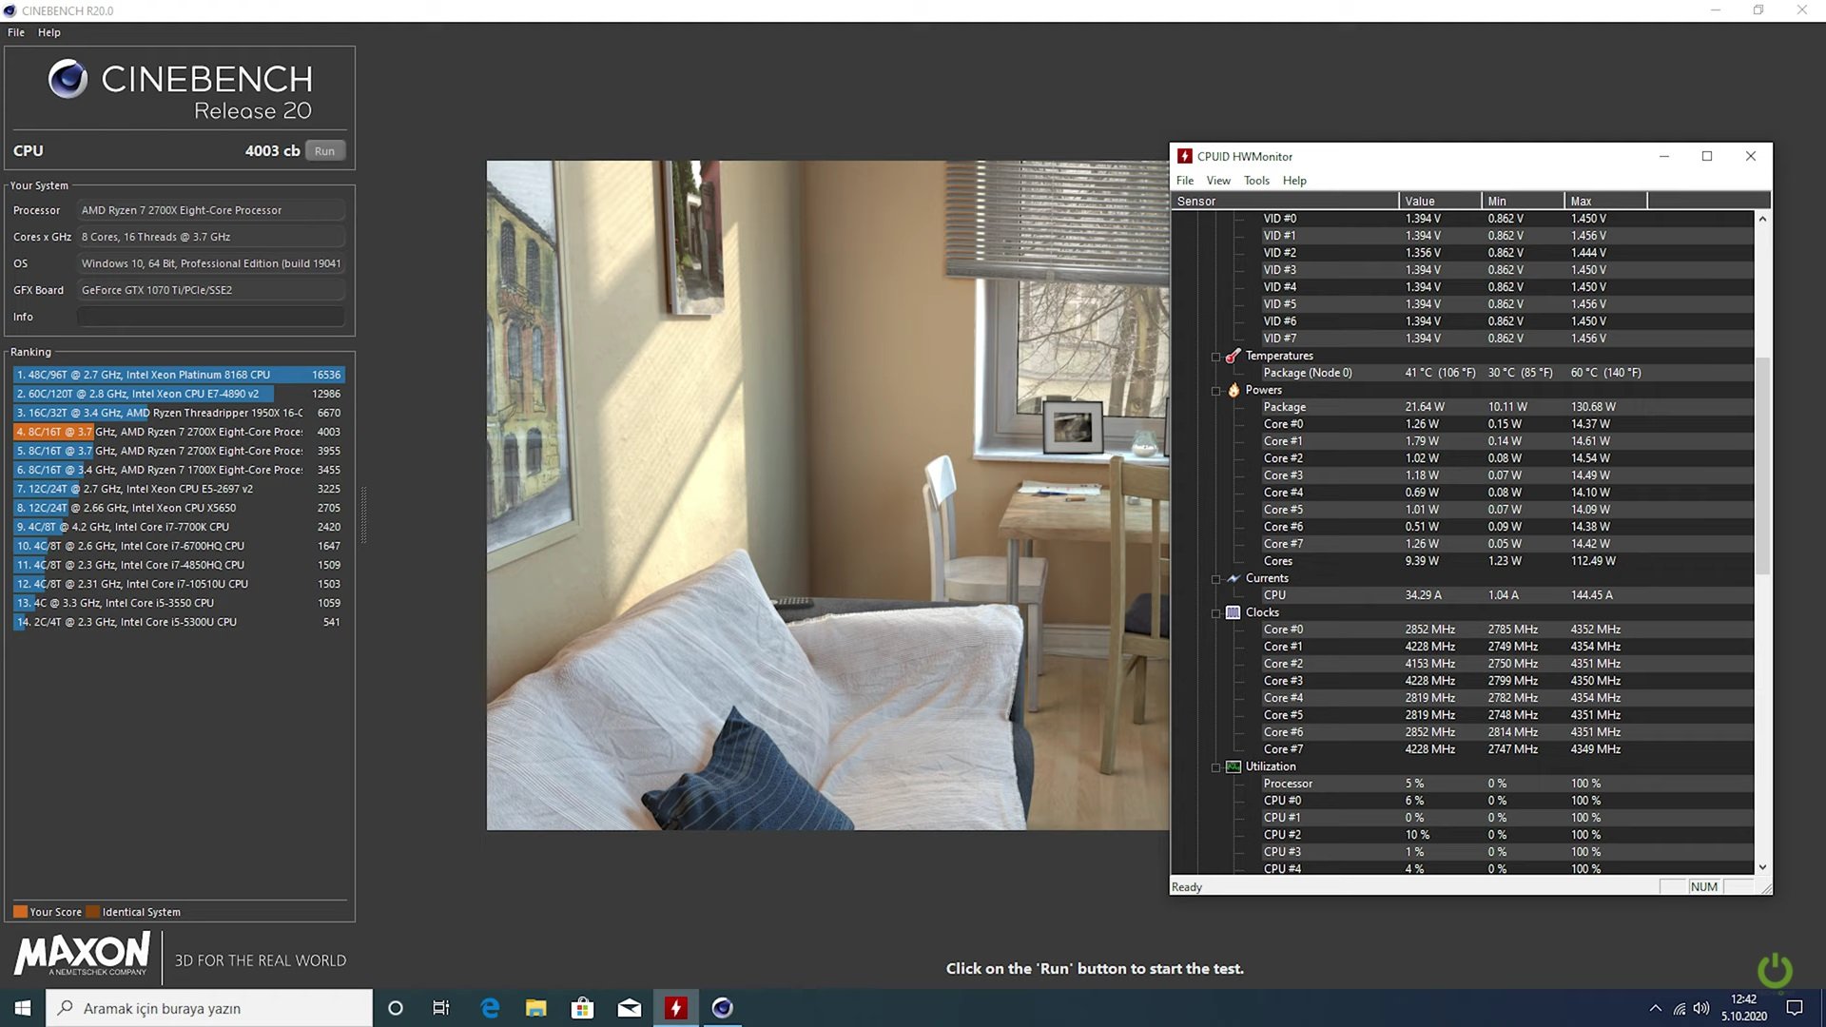Click the Info input field
Viewport: 1826px width, 1027px height.
tap(211, 317)
